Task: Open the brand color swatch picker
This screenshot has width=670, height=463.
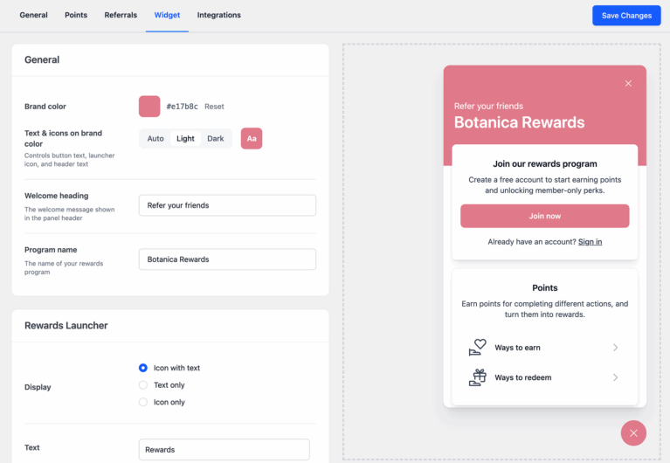Action: [149, 107]
